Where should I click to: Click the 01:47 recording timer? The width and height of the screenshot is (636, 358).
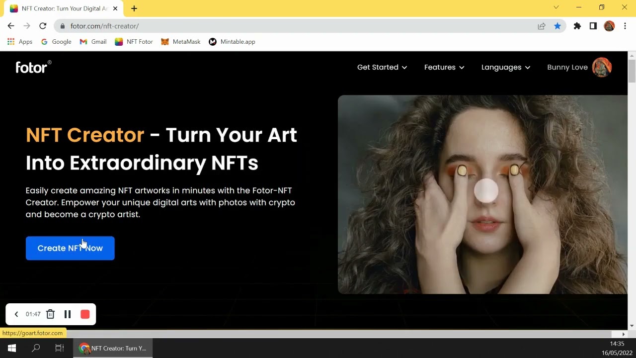click(x=33, y=314)
